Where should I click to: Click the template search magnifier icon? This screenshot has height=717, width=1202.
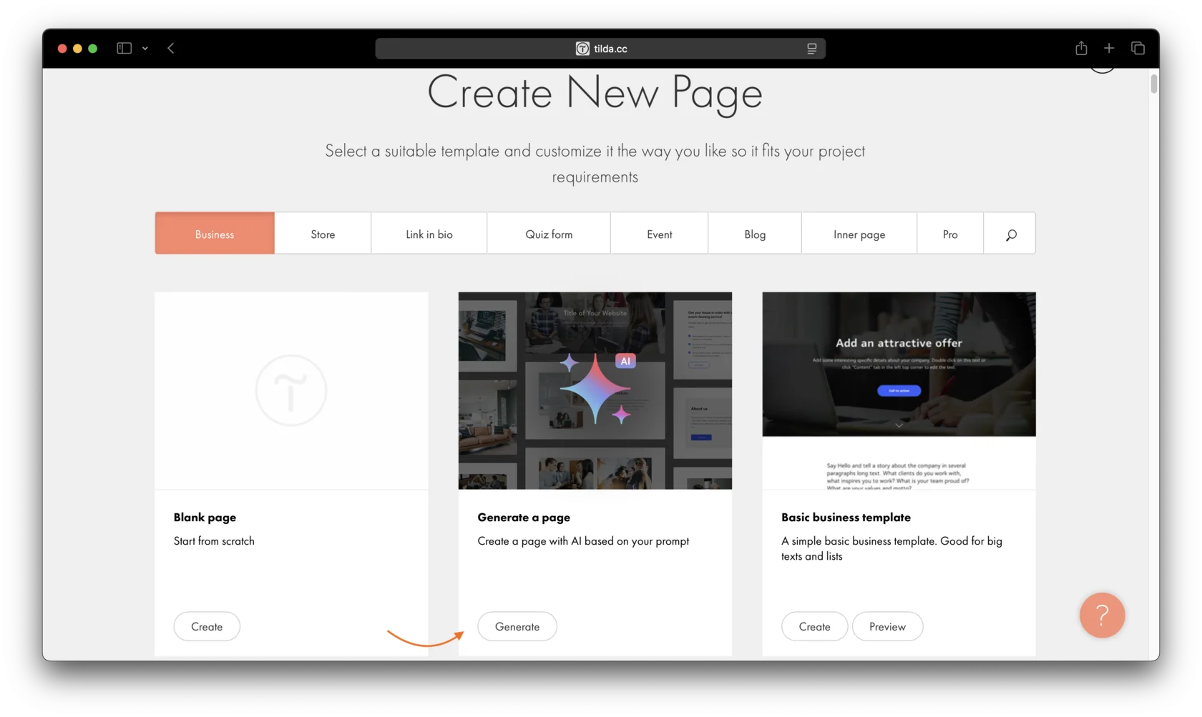1010,234
